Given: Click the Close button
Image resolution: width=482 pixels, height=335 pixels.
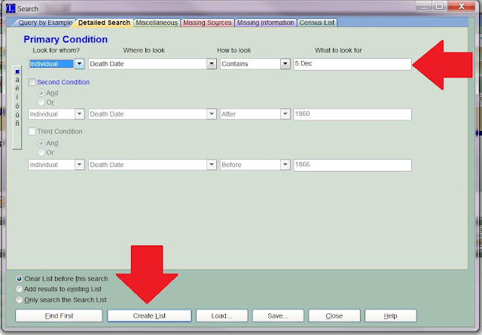Looking at the screenshot, I should click(x=334, y=315).
